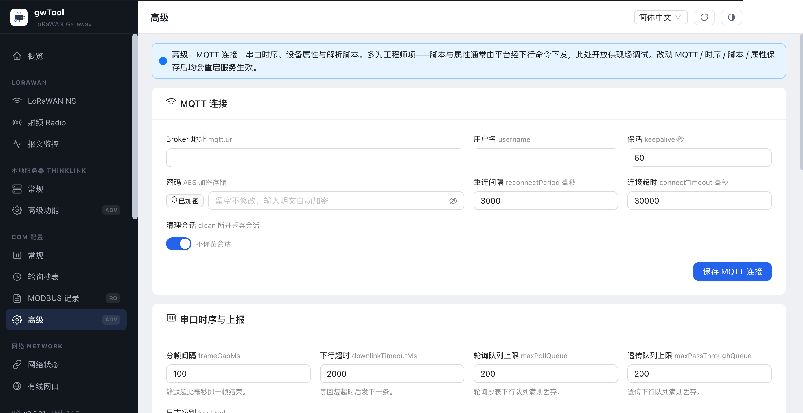Click the MODBUS 记录 document icon
Viewport: 803px width, 413px height.
[x=17, y=298]
